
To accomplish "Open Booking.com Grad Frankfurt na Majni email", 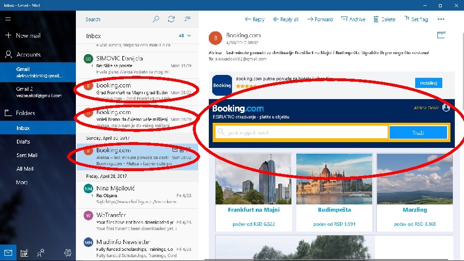I will click(138, 92).
